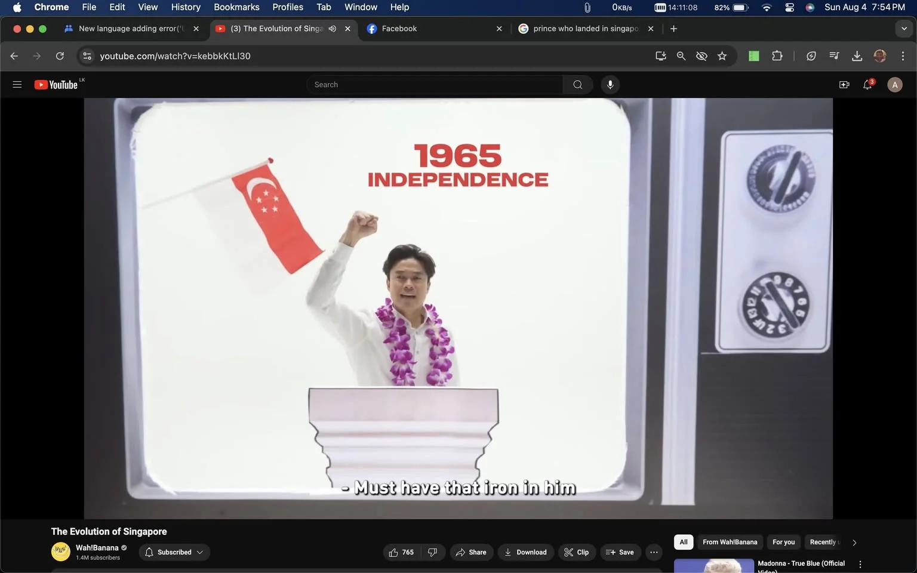Open Chrome downloads icon
Viewport: 917px width, 573px height.
(x=857, y=56)
